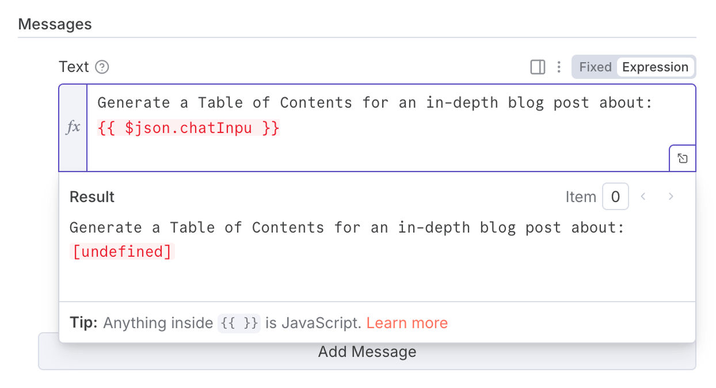Image resolution: width=716 pixels, height=388 pixels.
Task: Open the expanded expression editor pop-out
Action: [682, 157]
